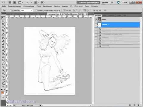Select the Crop tool
This screenshot has width=143, height=107.
click(3, 31)
